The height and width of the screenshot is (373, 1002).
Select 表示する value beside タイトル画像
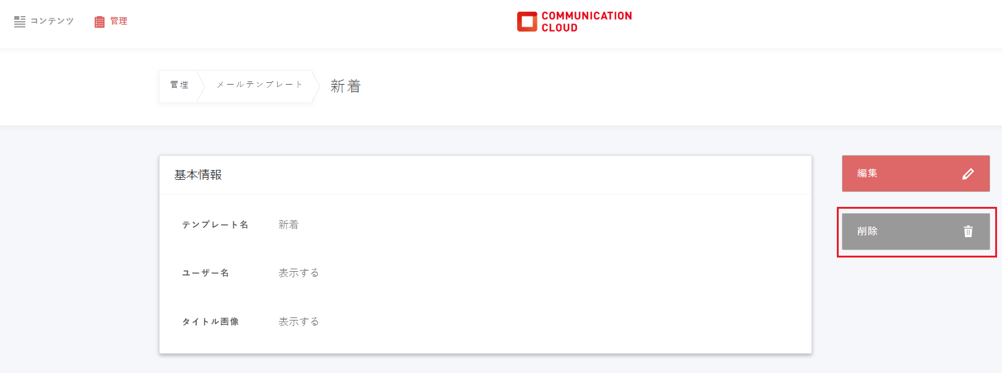(x=298, y=322)
